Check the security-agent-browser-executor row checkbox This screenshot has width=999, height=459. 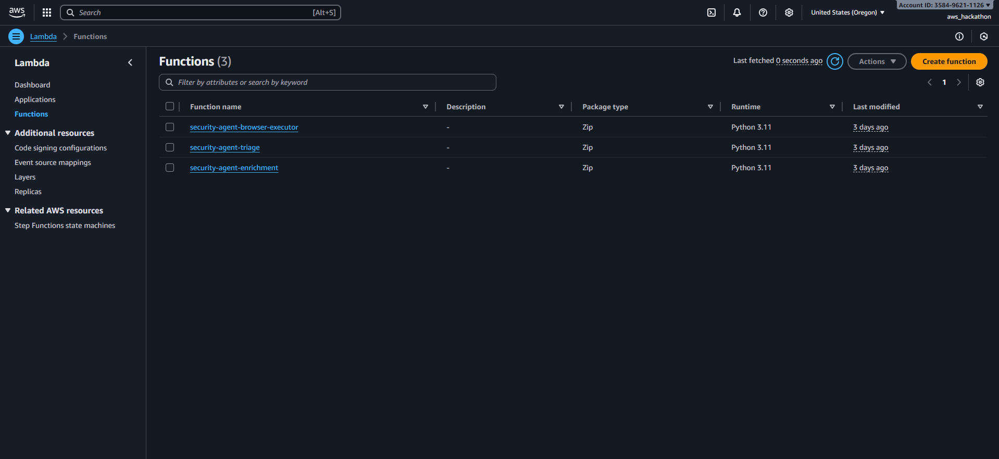170,127
